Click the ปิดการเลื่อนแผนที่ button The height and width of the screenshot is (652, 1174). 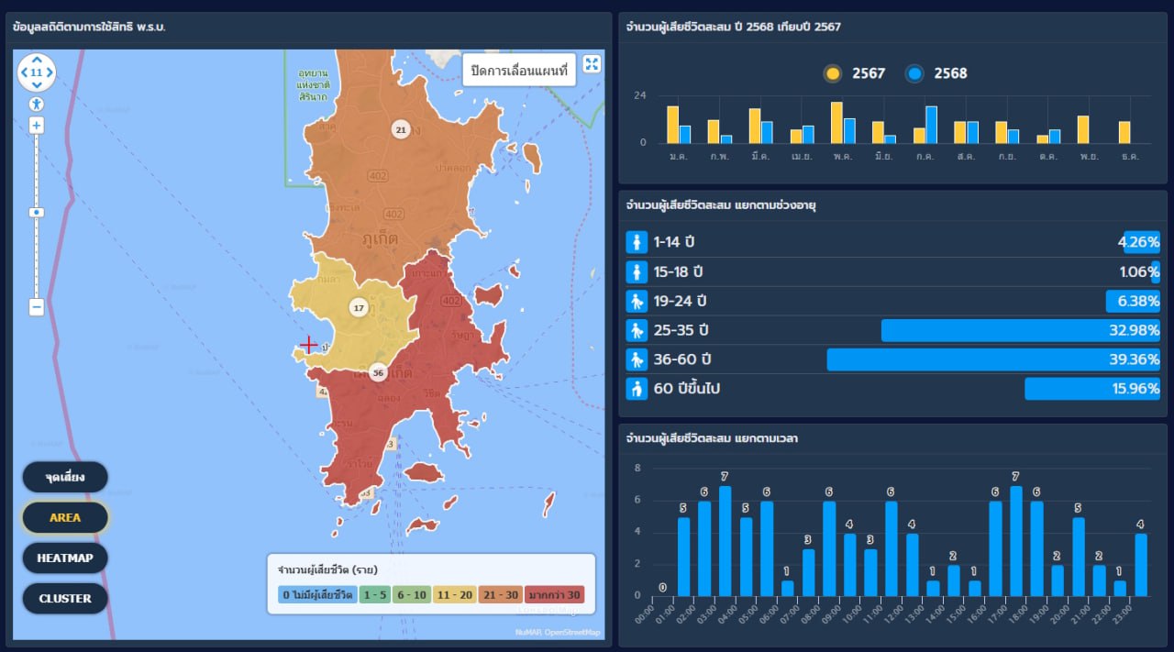(519, 70)
